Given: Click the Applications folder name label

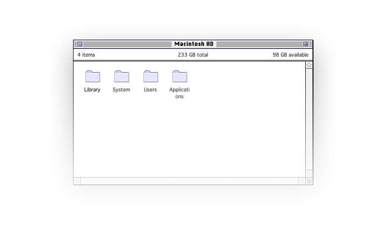Looking at the screenshot, I should point(179,93).
